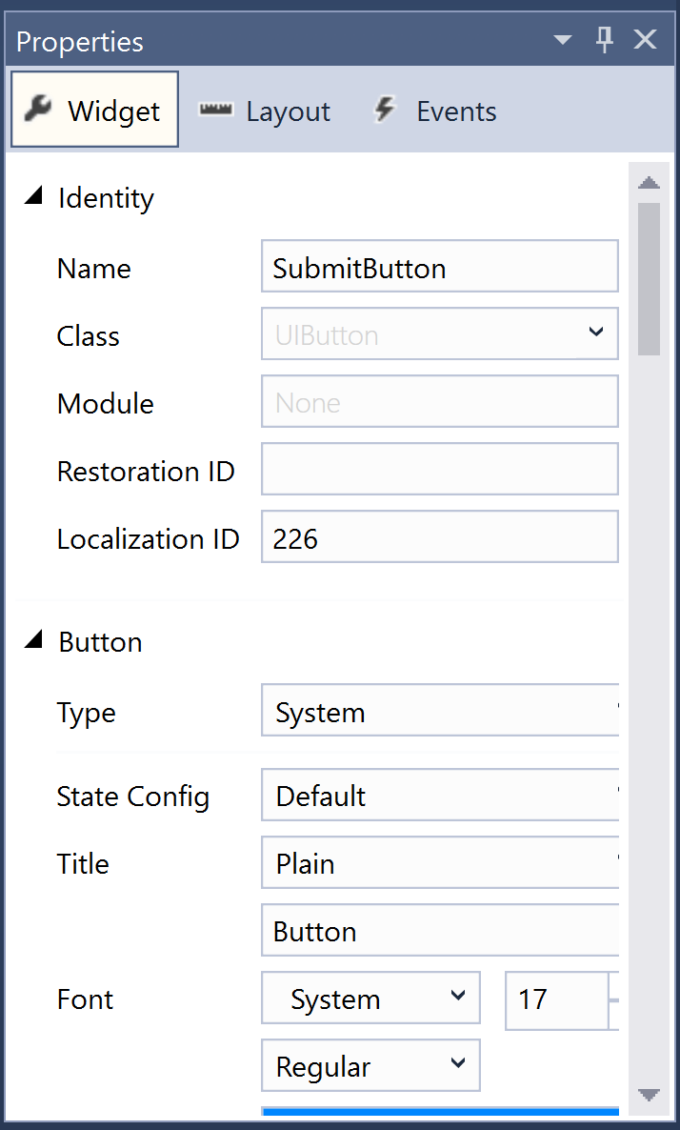680x1130 pixels.
Task: Click the scrollbar up arrow
Action: point(649,182)
